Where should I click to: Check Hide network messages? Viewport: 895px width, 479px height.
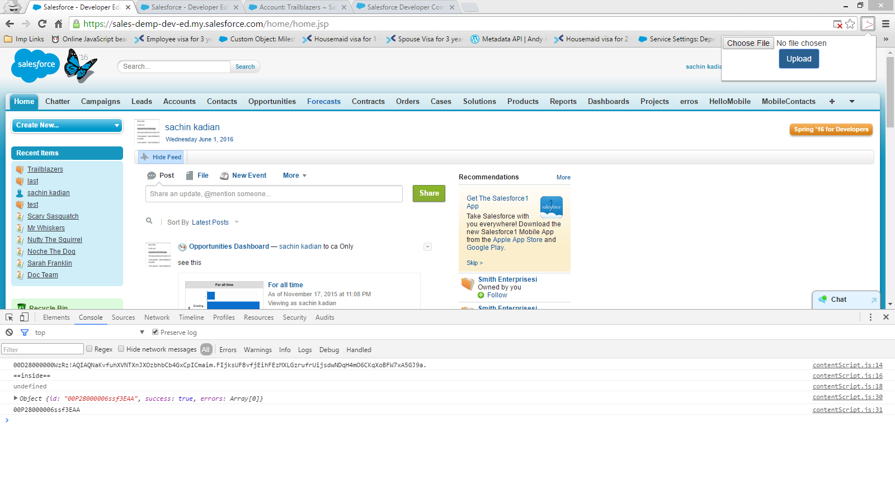(x=121, y=349)
